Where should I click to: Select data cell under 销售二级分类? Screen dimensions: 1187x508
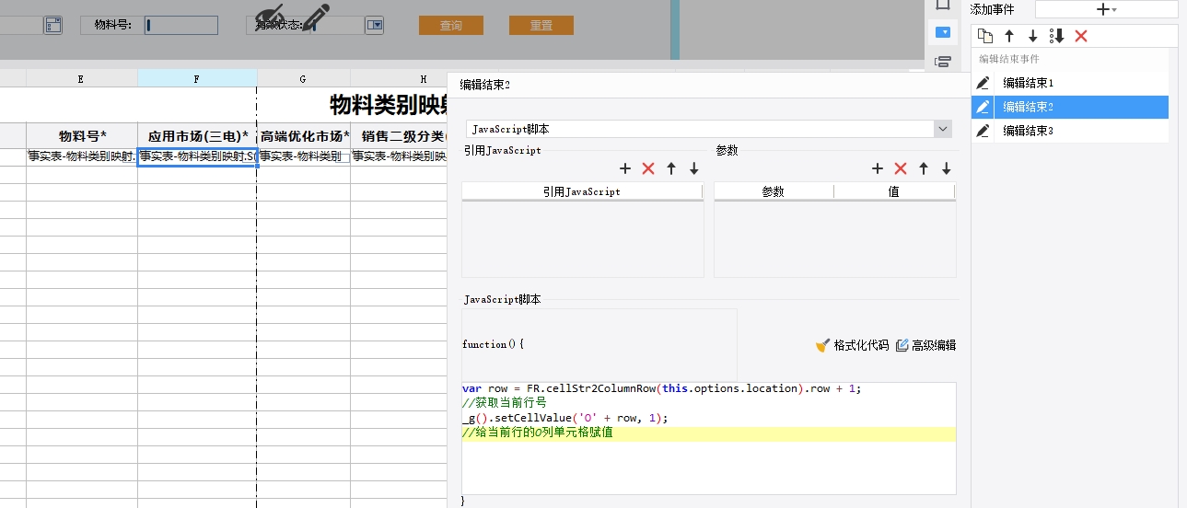point(399,156)
